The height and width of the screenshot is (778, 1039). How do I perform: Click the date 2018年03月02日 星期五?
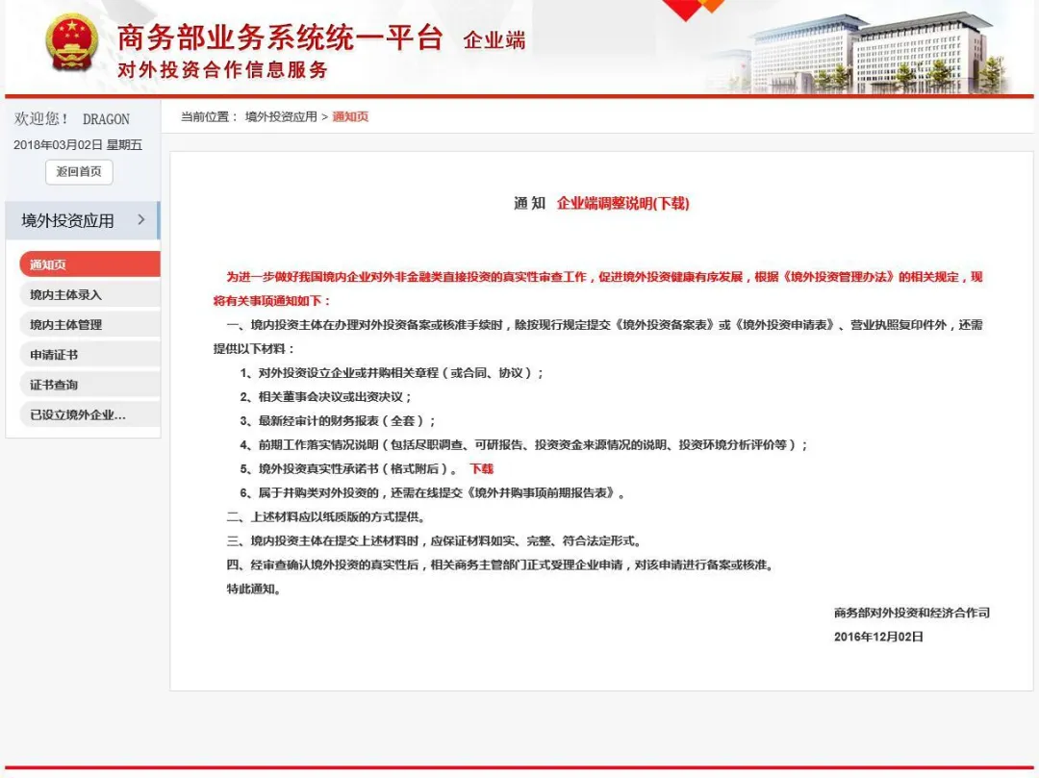coord(78,144)
